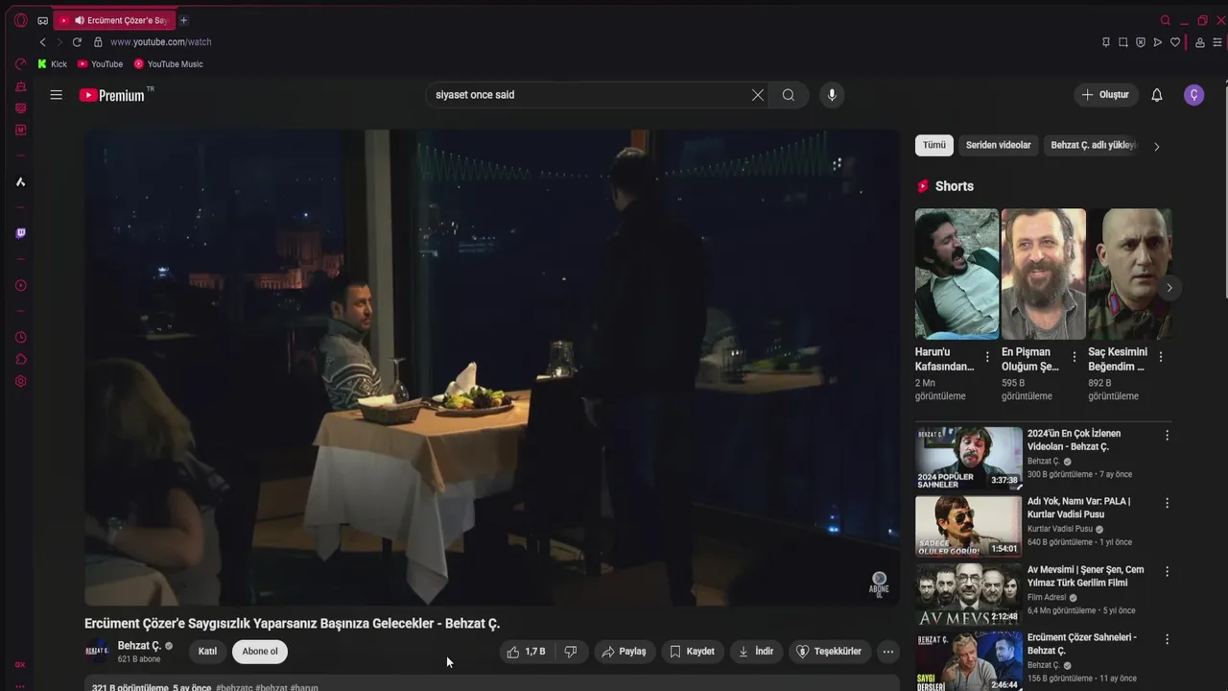
Task: Open options for the short En Pişman Oluğum
Action: pos(1074,357)
